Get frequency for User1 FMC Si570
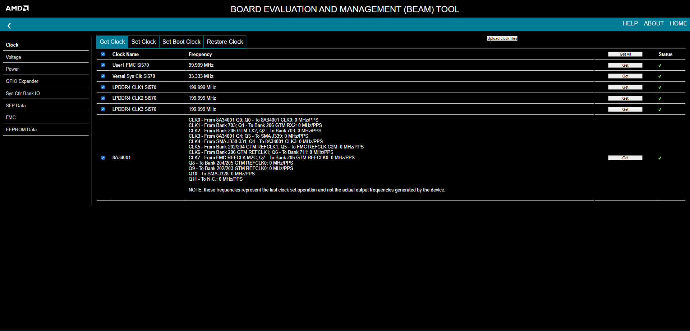This screenshot has height=331, width=690. (x=625, y=65)
